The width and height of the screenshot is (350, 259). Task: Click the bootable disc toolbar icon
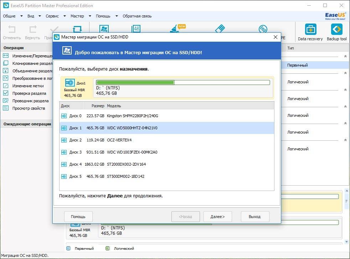click(263, 29)
